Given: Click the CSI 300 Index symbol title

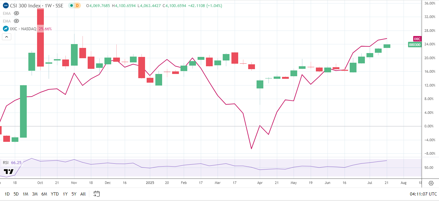Looking at the screenshot, I should (x=36, y=5).
